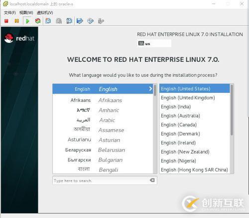The image size is (249, 218).
Task: Click the revert snapshot toolbar icon
Action: point(59,21)
